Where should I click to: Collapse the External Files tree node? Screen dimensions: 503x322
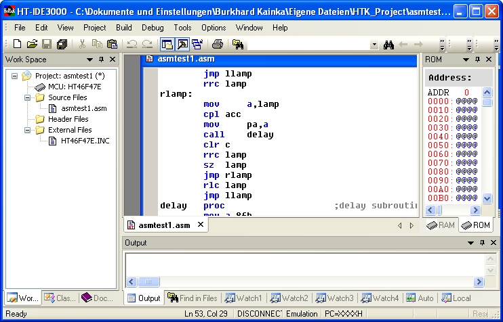point(28,130)
